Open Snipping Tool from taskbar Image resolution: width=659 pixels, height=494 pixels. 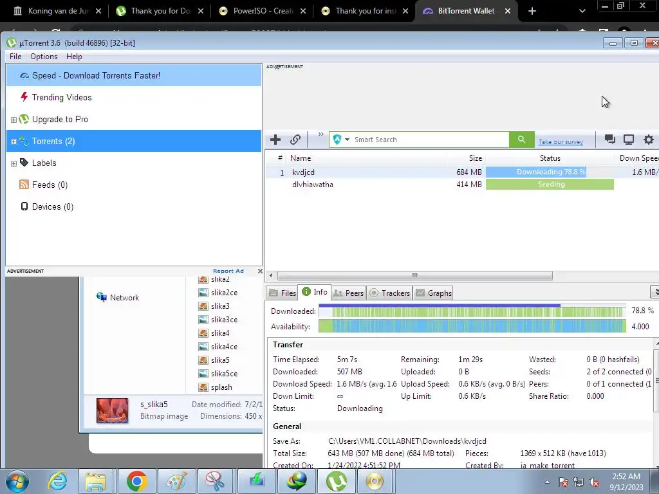click(x=216, y=481)
